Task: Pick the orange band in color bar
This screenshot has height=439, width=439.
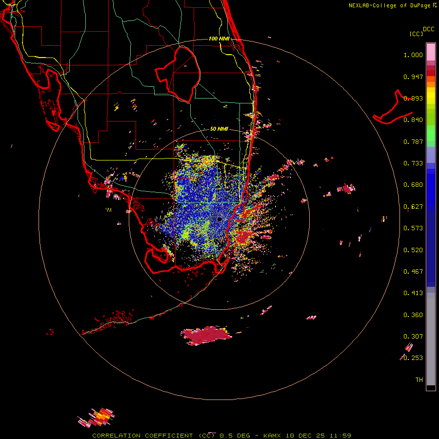Action: point(431,82)
